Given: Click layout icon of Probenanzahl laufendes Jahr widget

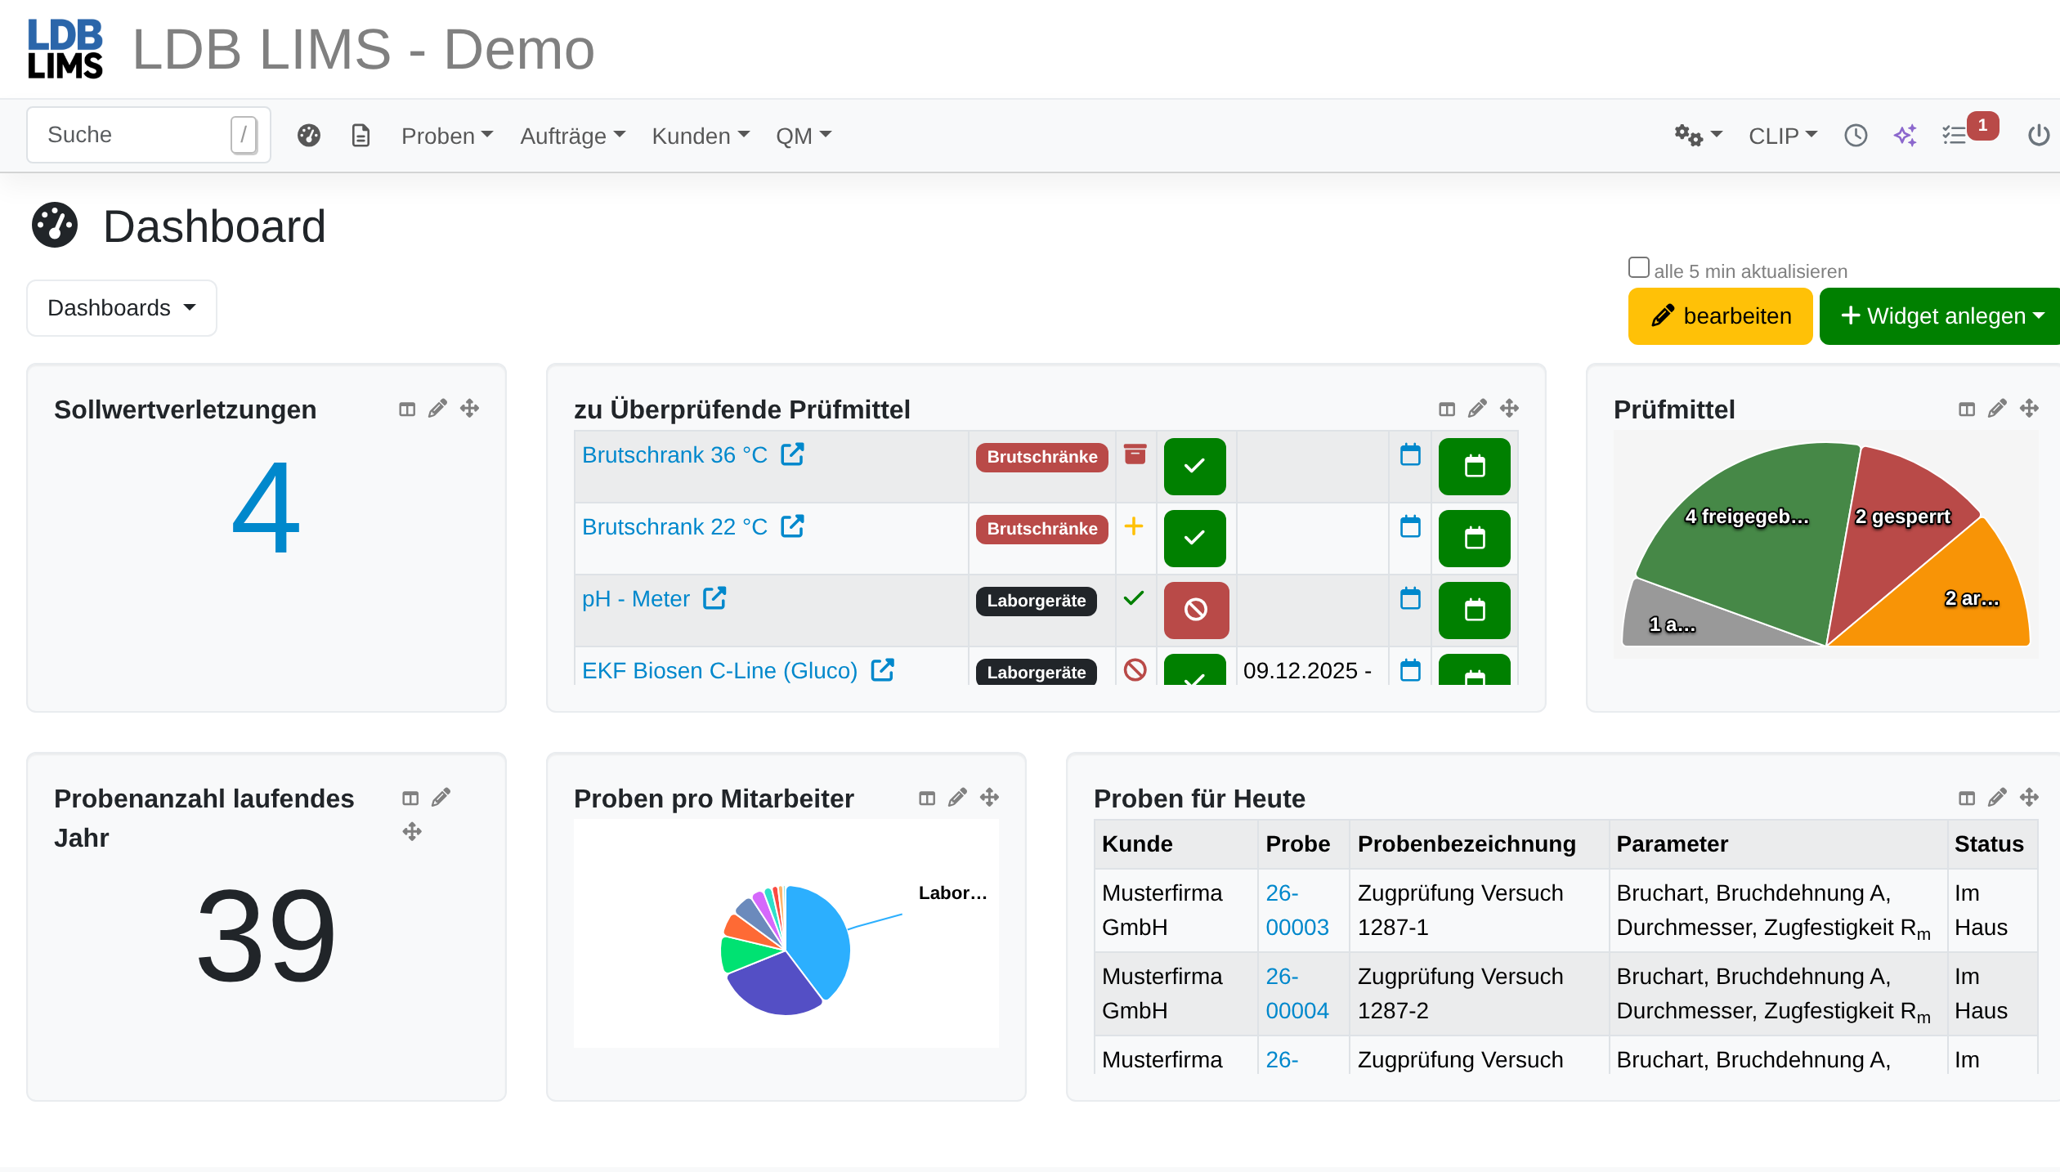Looking at the screenshot, I should click(410, 798).
